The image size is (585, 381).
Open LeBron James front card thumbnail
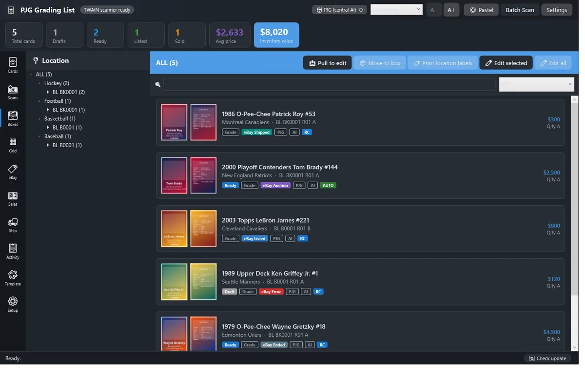tap(174, 229)
